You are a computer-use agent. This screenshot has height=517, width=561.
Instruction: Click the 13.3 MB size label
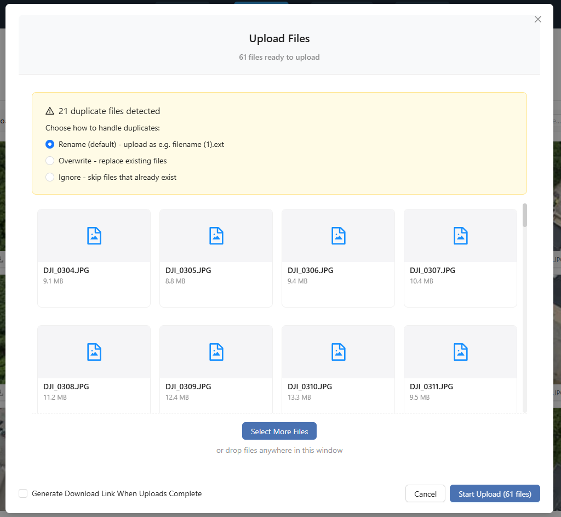point(300,397)
